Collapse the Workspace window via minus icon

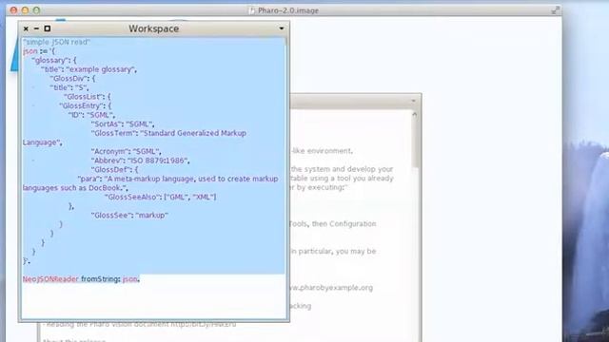(36, 28)
